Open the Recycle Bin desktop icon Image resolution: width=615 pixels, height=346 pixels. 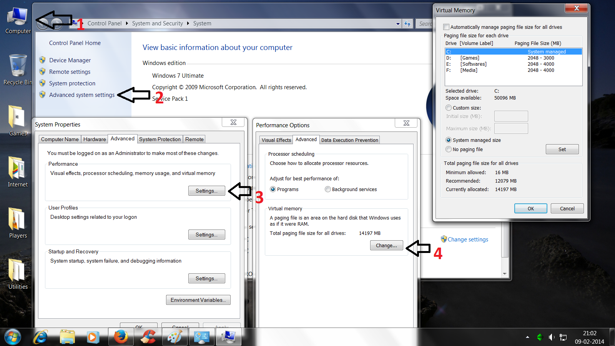point(18,70)
